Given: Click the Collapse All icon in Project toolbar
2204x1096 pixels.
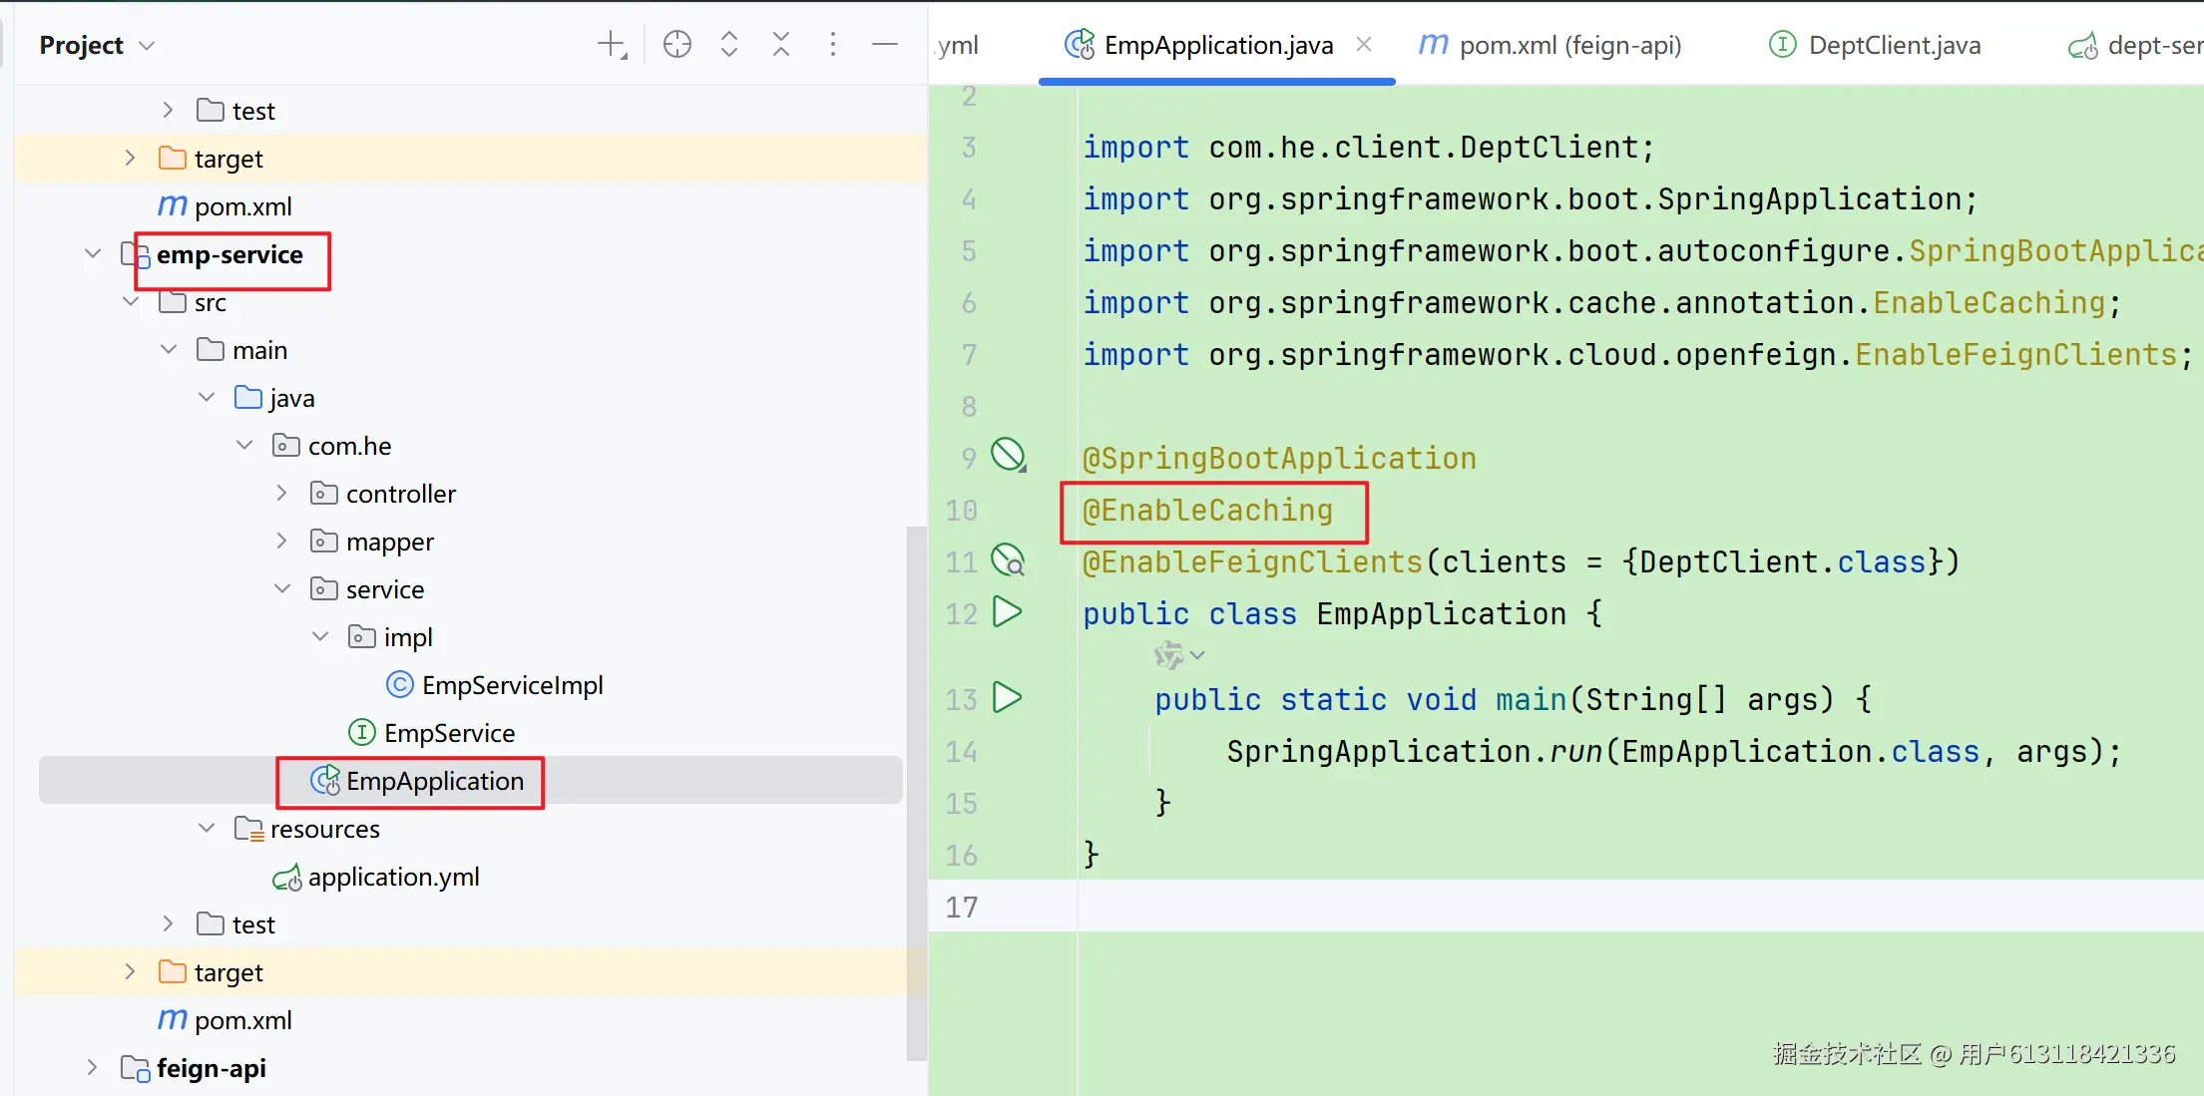Looking at the screenshot, I should click(x=781, y=45).
